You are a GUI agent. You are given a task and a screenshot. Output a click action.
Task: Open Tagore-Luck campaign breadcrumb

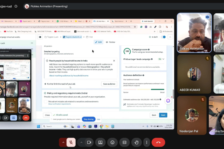(x=52, y=37)
